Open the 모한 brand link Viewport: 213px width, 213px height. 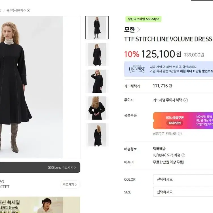[x=129, y=29]
